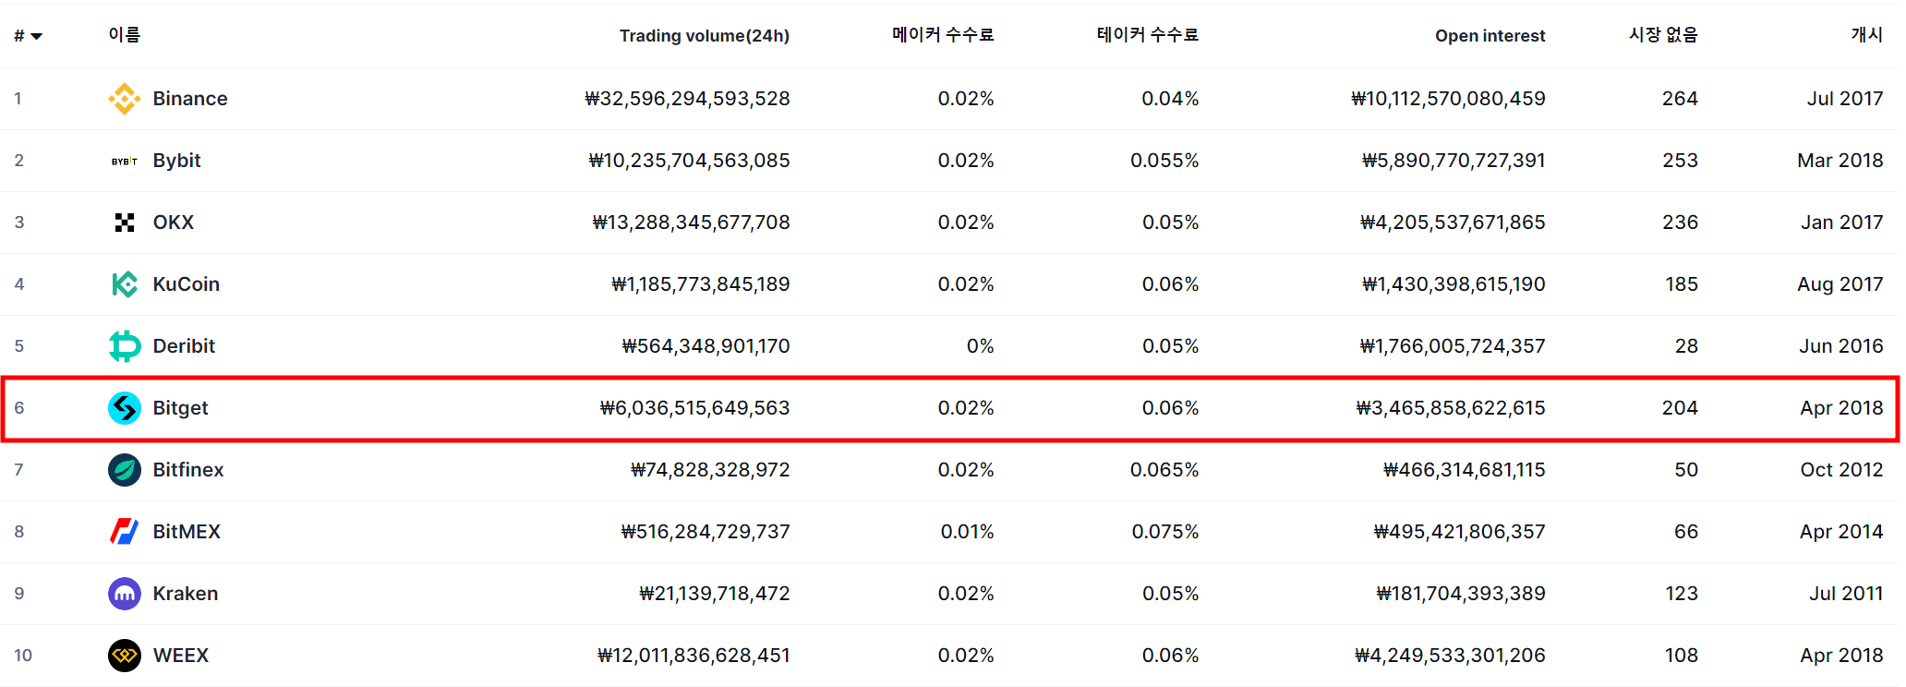Click Bitfinex launch date Oct 2012

(x=1841, y=470)
